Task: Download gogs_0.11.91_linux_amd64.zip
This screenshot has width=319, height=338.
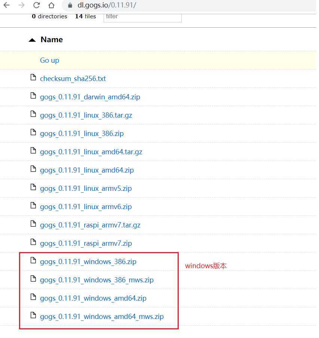Action: tap(87, 171)
